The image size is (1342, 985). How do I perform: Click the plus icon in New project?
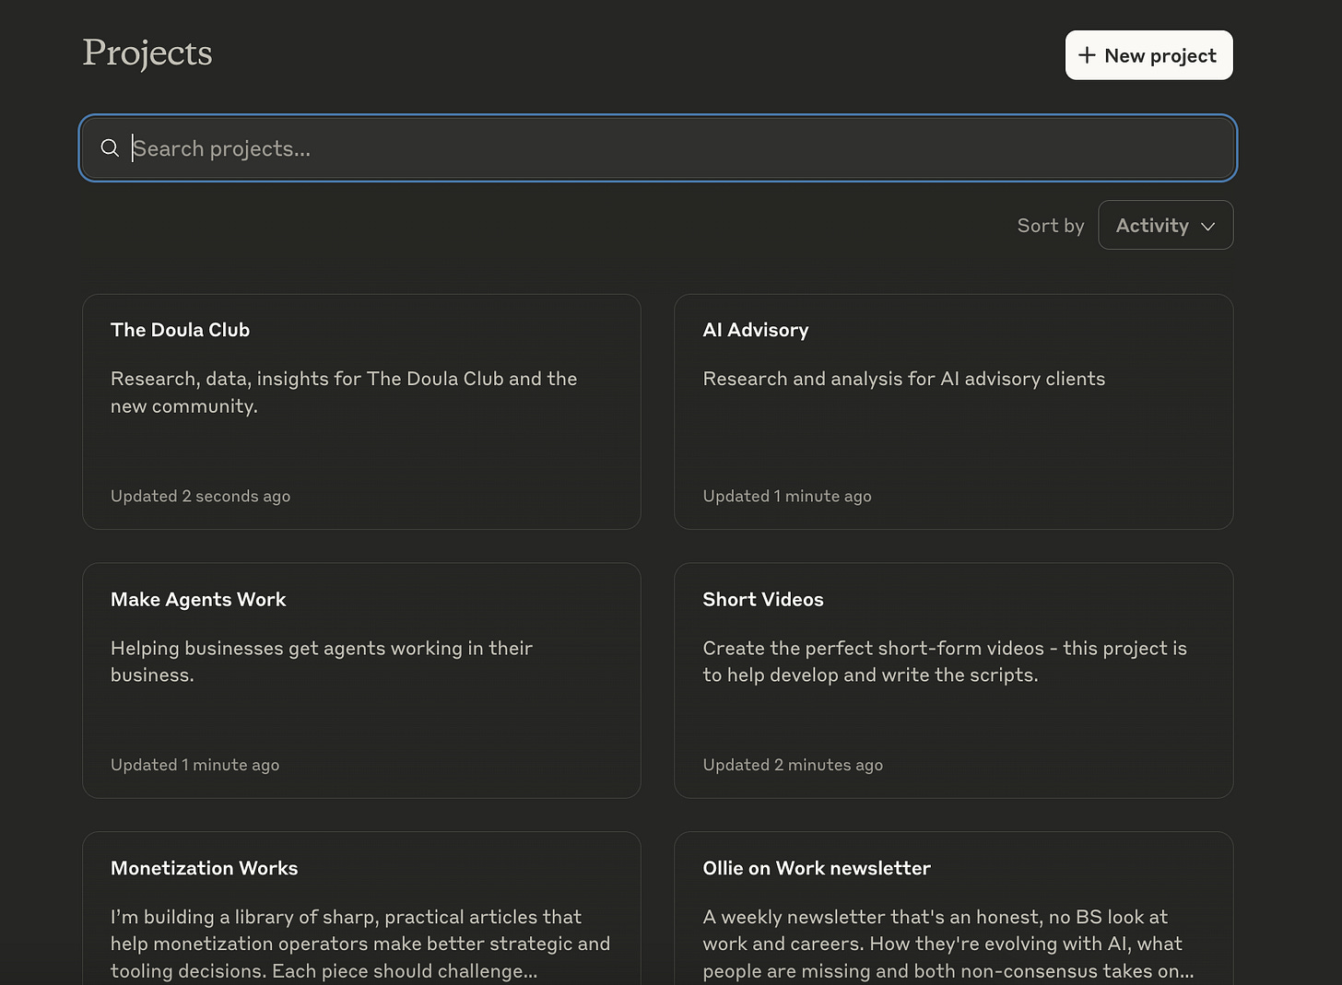[x=1087, y=55]
